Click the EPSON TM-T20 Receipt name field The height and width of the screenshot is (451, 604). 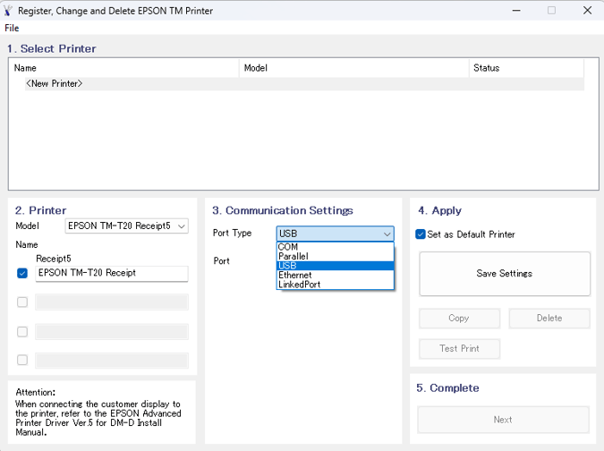112,273
